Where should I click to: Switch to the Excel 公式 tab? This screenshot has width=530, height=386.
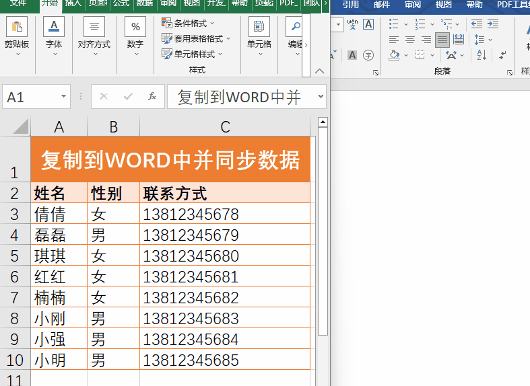pos(121,3)
